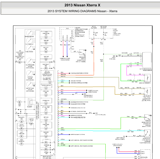
Task: Click the low fuel indicator LED symbol
Action: (46, 95)
